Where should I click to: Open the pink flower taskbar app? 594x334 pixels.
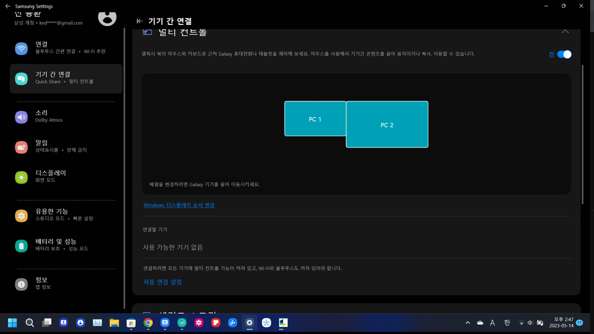pyautogui.click(x=199, y=323)
